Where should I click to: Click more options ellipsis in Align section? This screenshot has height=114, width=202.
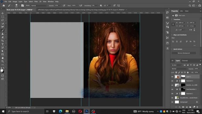click(x=194, y=45)
